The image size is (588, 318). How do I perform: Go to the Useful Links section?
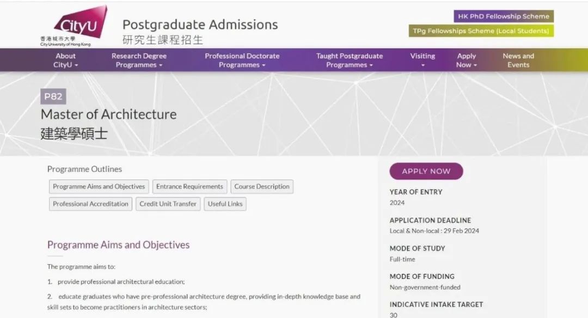click(x=225, y=204)
